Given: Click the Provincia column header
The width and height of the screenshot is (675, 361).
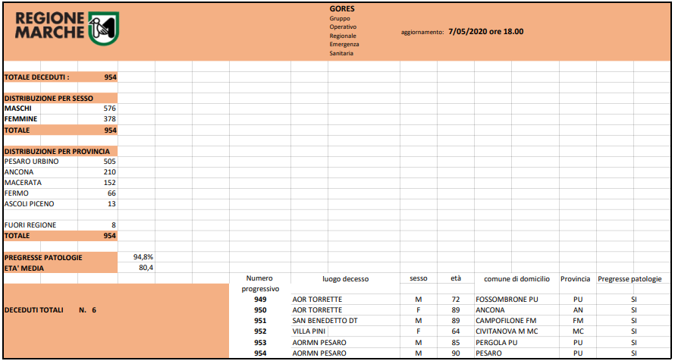Looking at the screenshot, I should coord(575,279).
